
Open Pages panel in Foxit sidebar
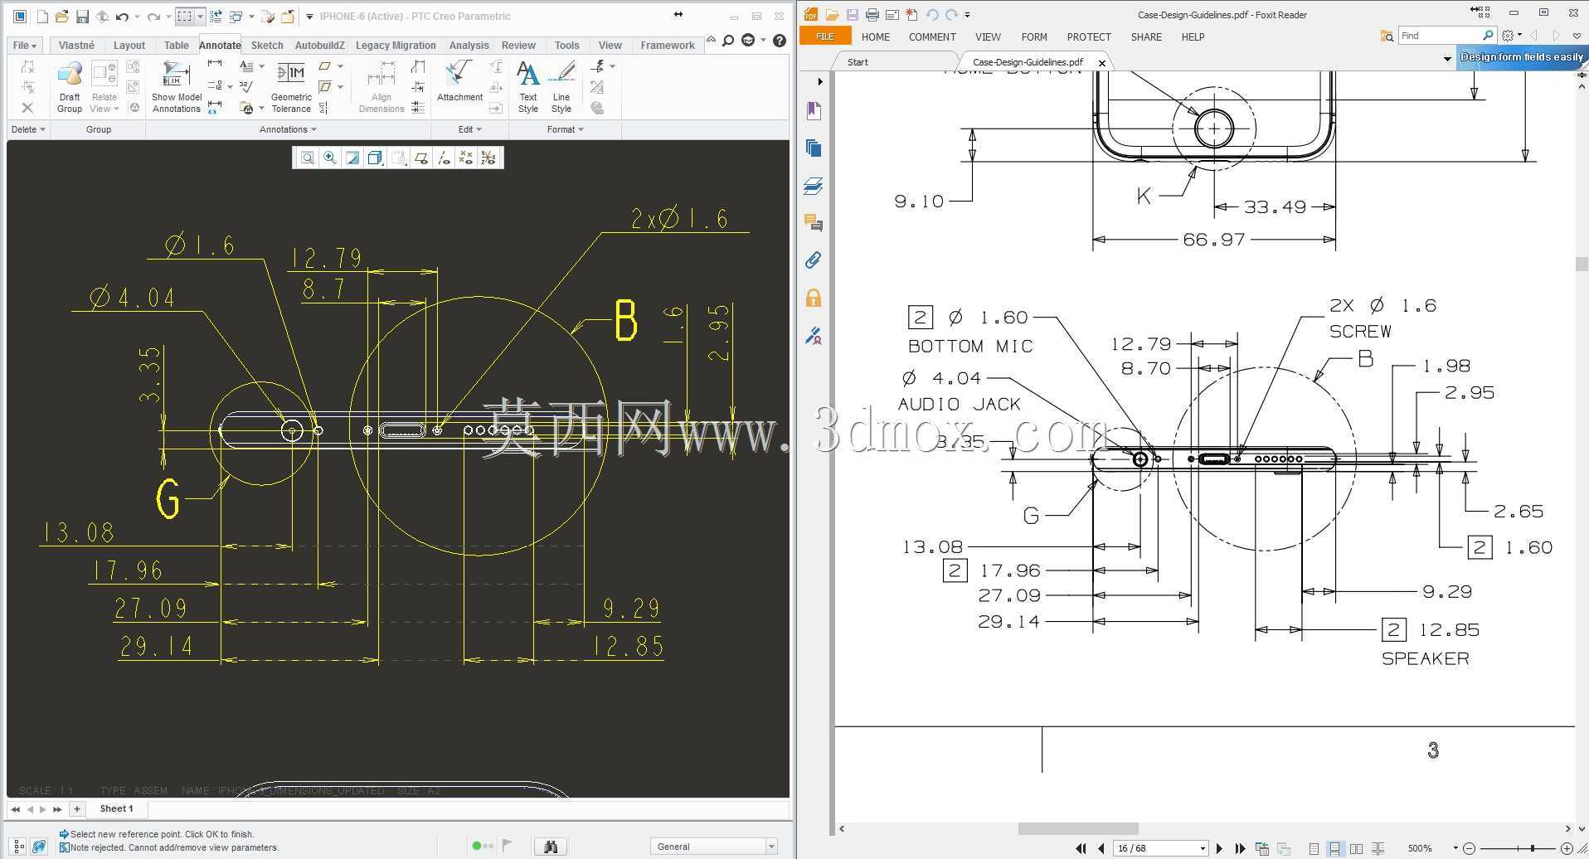coord(814,148)
